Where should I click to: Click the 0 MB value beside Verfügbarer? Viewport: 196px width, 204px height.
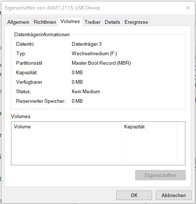[x=77, y=82]
